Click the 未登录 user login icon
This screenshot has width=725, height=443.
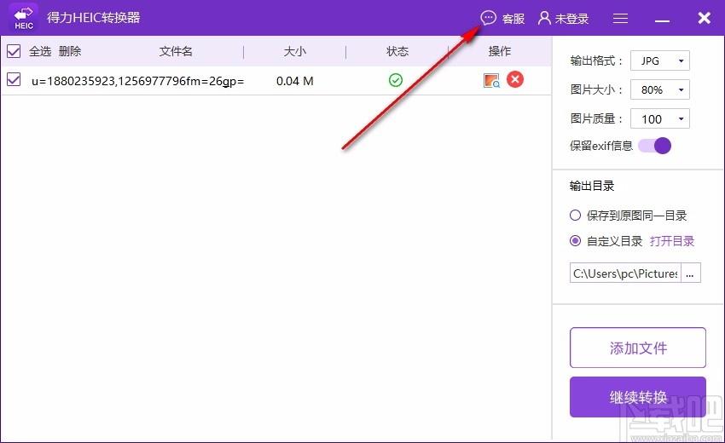click(544, 18)
